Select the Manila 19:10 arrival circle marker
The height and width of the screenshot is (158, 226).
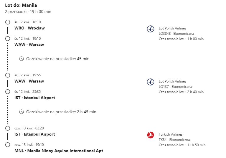pos(8,145)
